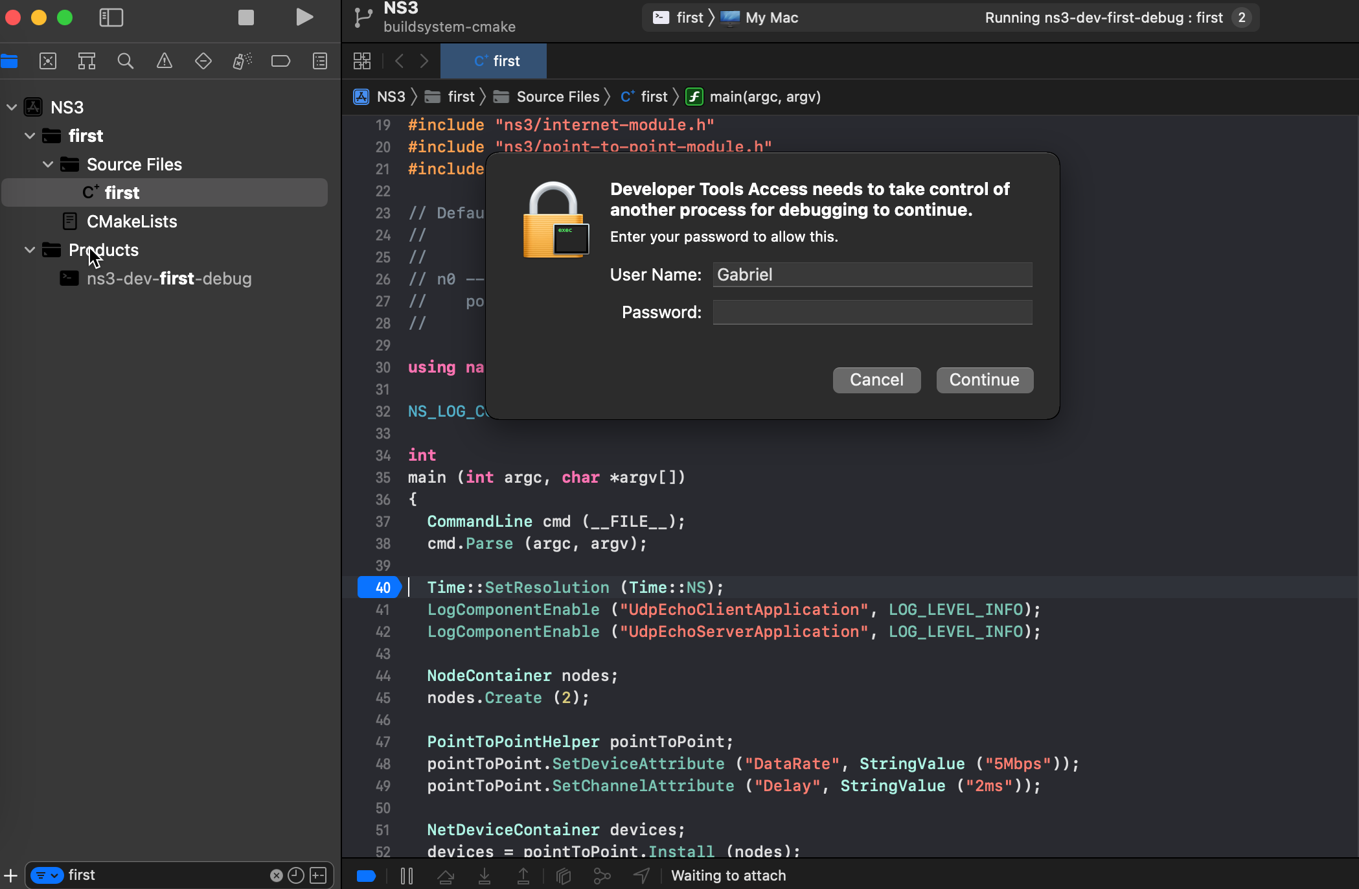1359x889 pixels.
Task: Collapse the Source Files folder
Action: 48,165
